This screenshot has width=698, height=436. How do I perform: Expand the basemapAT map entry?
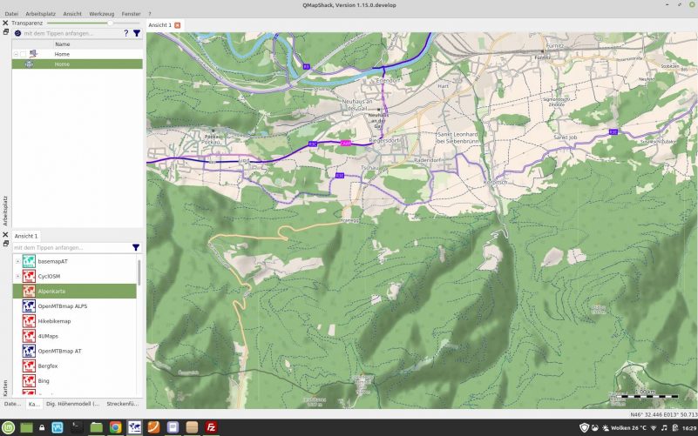tap(17, 261)
